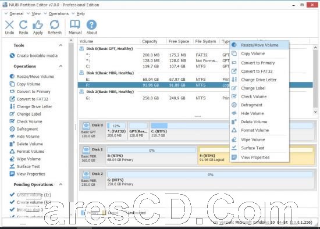This screenshot has width=320, height=229.
Task: Select Change Label in sidebar
Action: point(25,114)
